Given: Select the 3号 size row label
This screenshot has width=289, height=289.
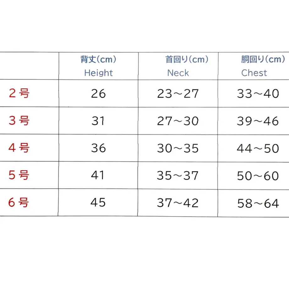Looking at the screenshot, I should click(19, 121).
